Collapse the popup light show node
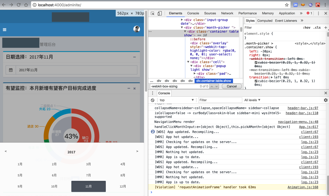 (191, 66)
